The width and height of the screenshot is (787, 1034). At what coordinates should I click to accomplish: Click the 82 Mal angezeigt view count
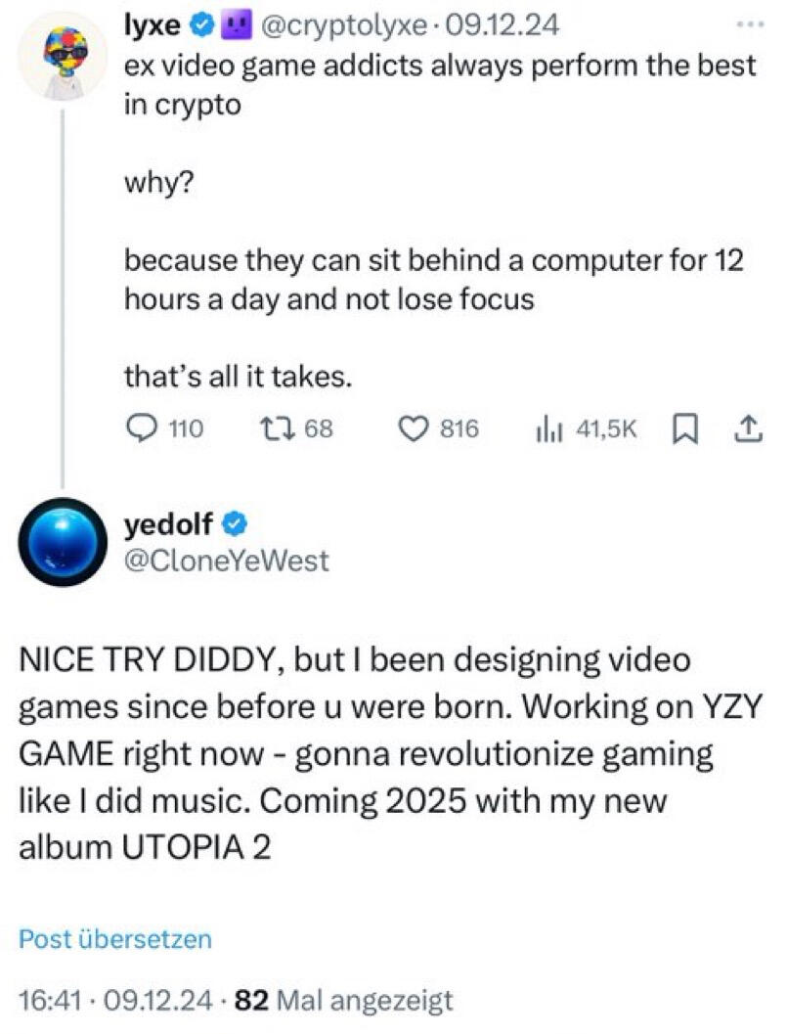[x=343, y=1000]
